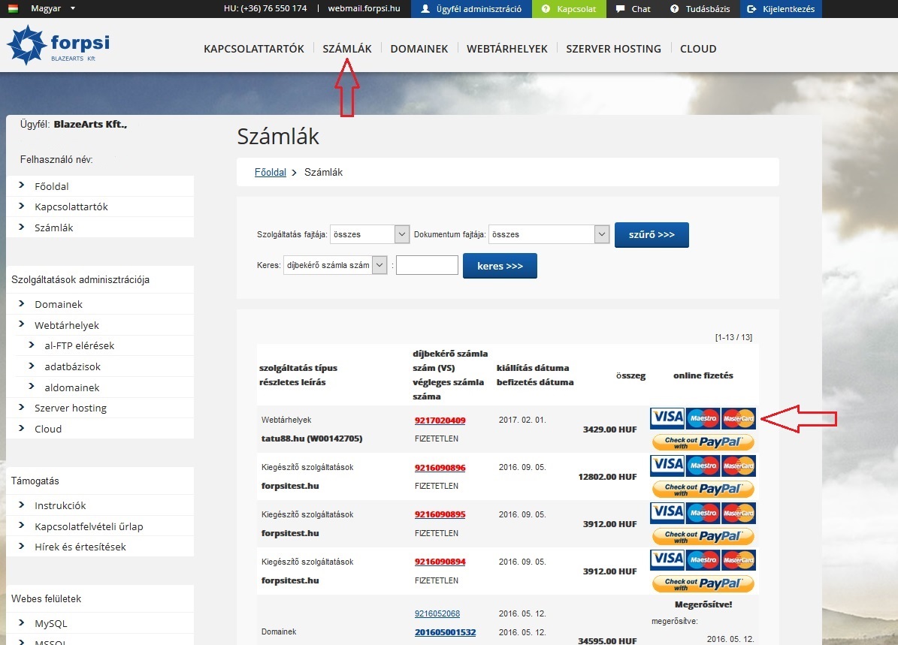Pay 12802.00 HUF invoice with MasterCard
This screenshot has width=898, height=645.
738,466
